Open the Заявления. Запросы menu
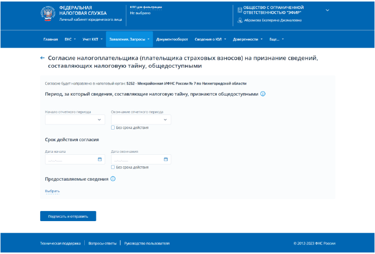This screenshot has height=254, width=375. pyautogui.click(x=130, y=39)
